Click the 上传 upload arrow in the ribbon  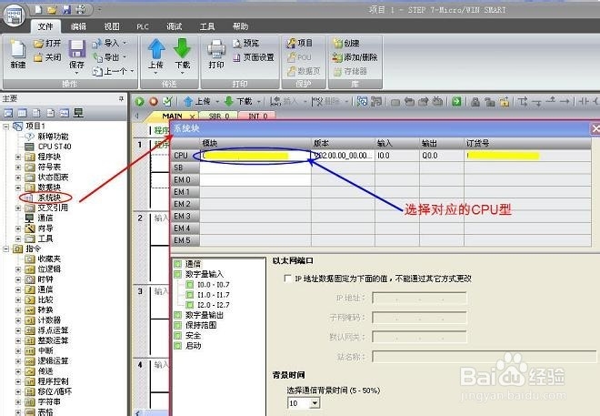pos(156,48)
